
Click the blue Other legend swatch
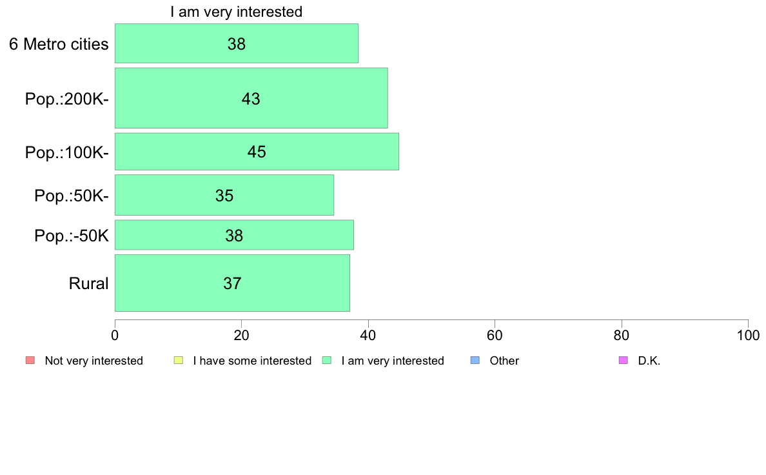[475, 361]
